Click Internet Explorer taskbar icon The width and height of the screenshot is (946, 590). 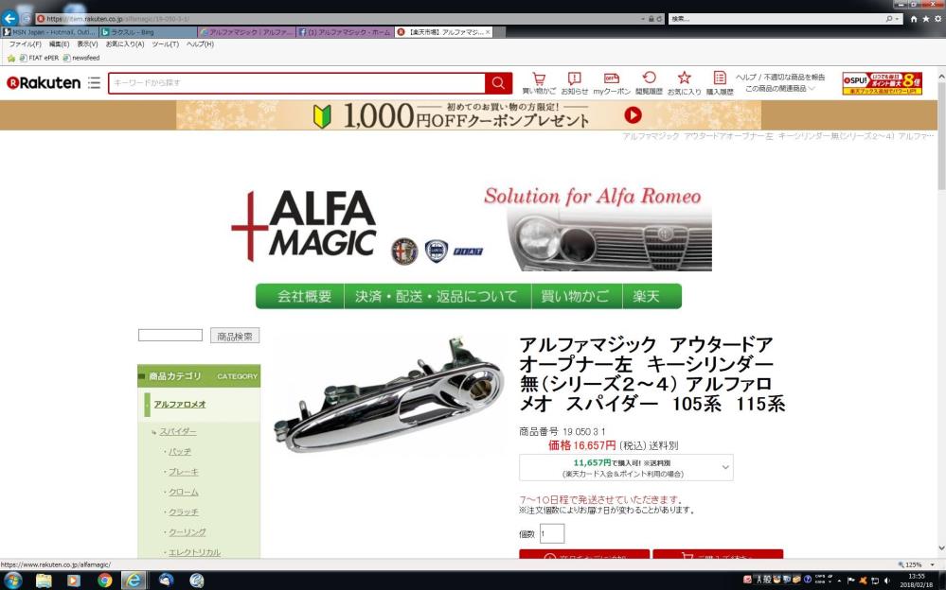point(134,581)
